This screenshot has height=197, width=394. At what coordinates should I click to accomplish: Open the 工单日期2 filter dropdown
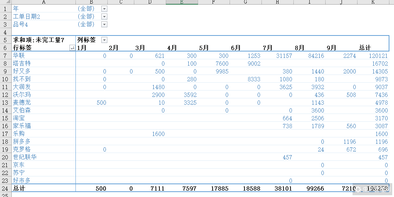tap(104, 17)
